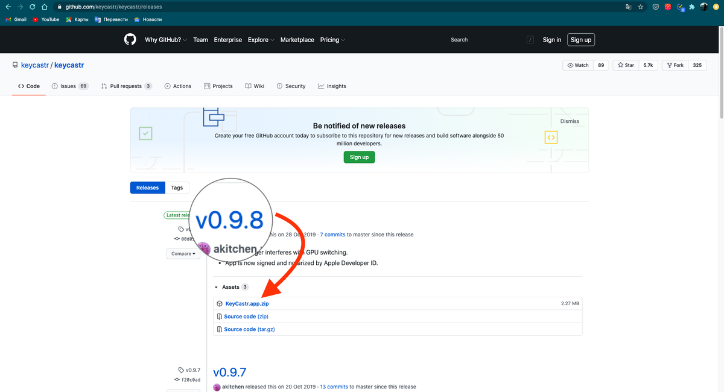The height and width of the screenshot is (392, 724).
Task: Open the Issues tab
Action: tap(70, 86)
